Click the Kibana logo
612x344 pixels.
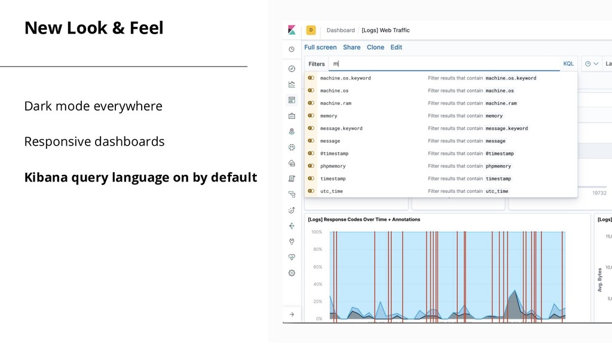[292, 30]
